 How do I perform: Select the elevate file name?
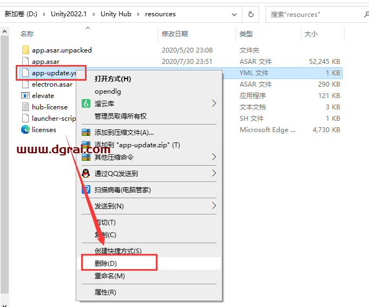43,96
